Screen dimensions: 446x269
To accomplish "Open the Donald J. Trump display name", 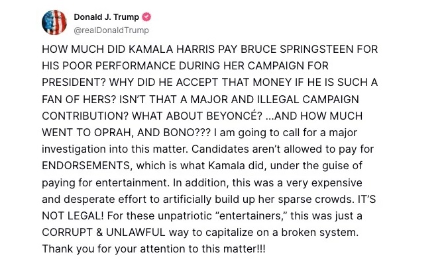I will pos(107,17).
